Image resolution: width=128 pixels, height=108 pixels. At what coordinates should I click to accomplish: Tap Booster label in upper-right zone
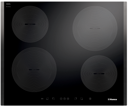95,28
